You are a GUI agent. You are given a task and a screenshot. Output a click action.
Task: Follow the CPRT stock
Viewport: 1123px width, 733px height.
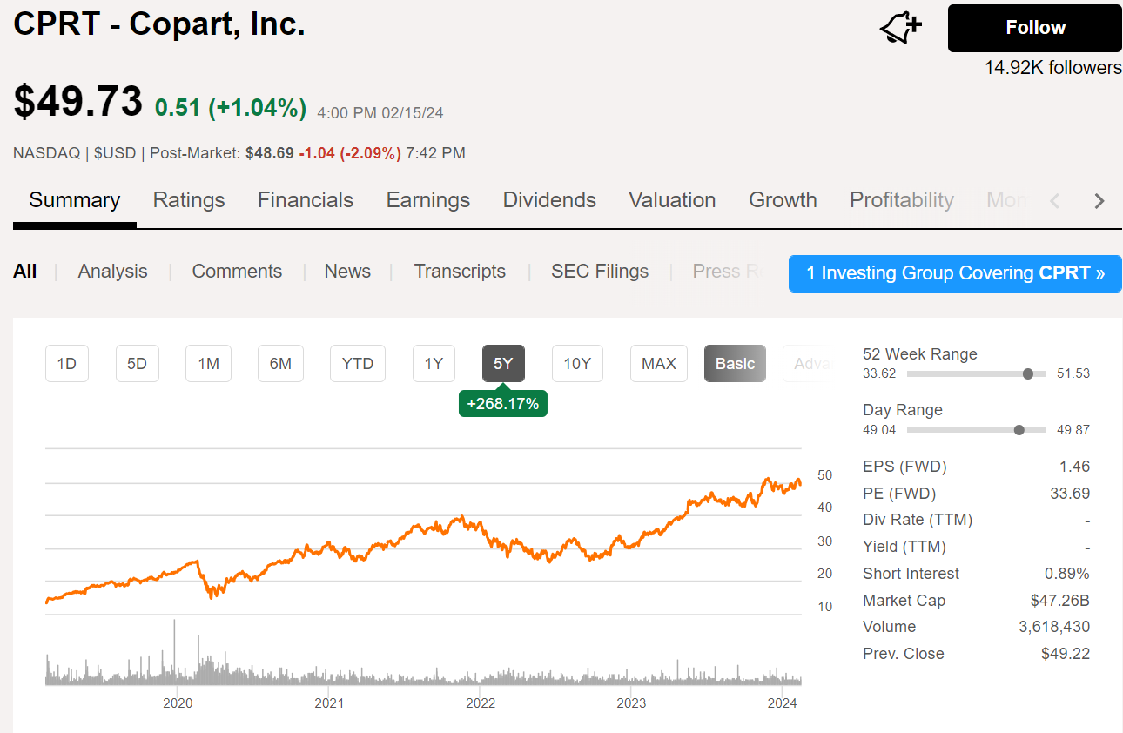[1034, 28]
